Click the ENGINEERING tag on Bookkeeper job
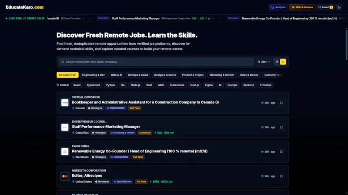Image resolution: width=348 pixels, height=195 pixels. [116, 108]
